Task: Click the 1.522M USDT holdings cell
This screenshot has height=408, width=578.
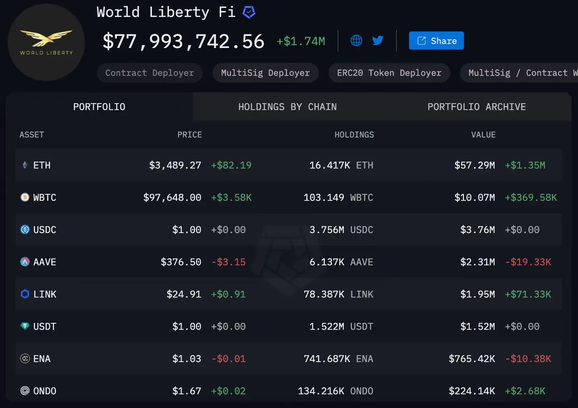Action: point(341,327)
